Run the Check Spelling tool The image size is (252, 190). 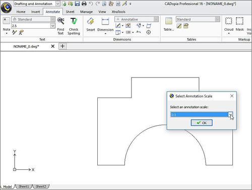coord(74,26)
